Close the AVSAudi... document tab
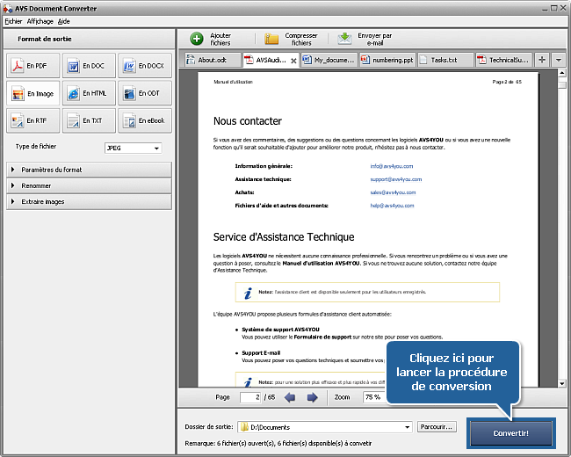Screen dimensions: 571x457 click(293, 61)
